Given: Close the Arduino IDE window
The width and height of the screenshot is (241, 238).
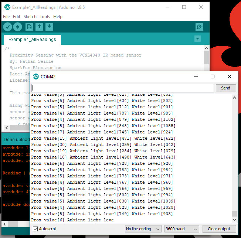Looking at the screenshot, I should click(201, 7).
